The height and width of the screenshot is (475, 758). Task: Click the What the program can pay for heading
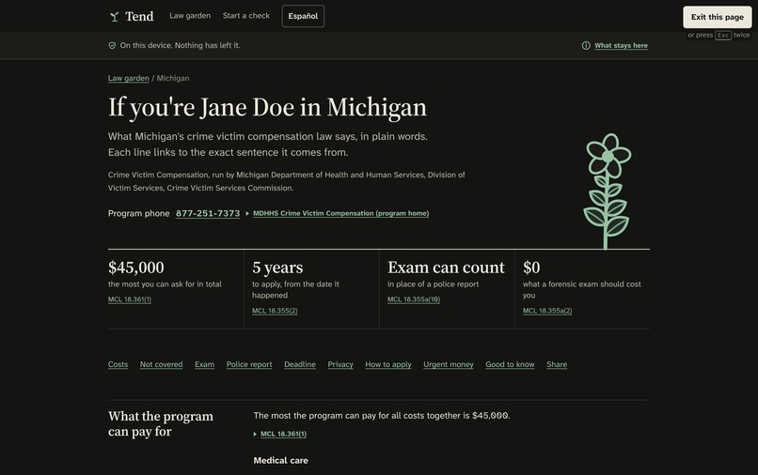(x=161, y=423)
